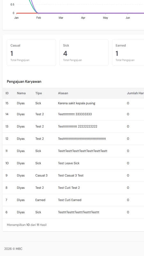Click 'Earned' type in row 7
144x256 pixels.
(40, 200)
